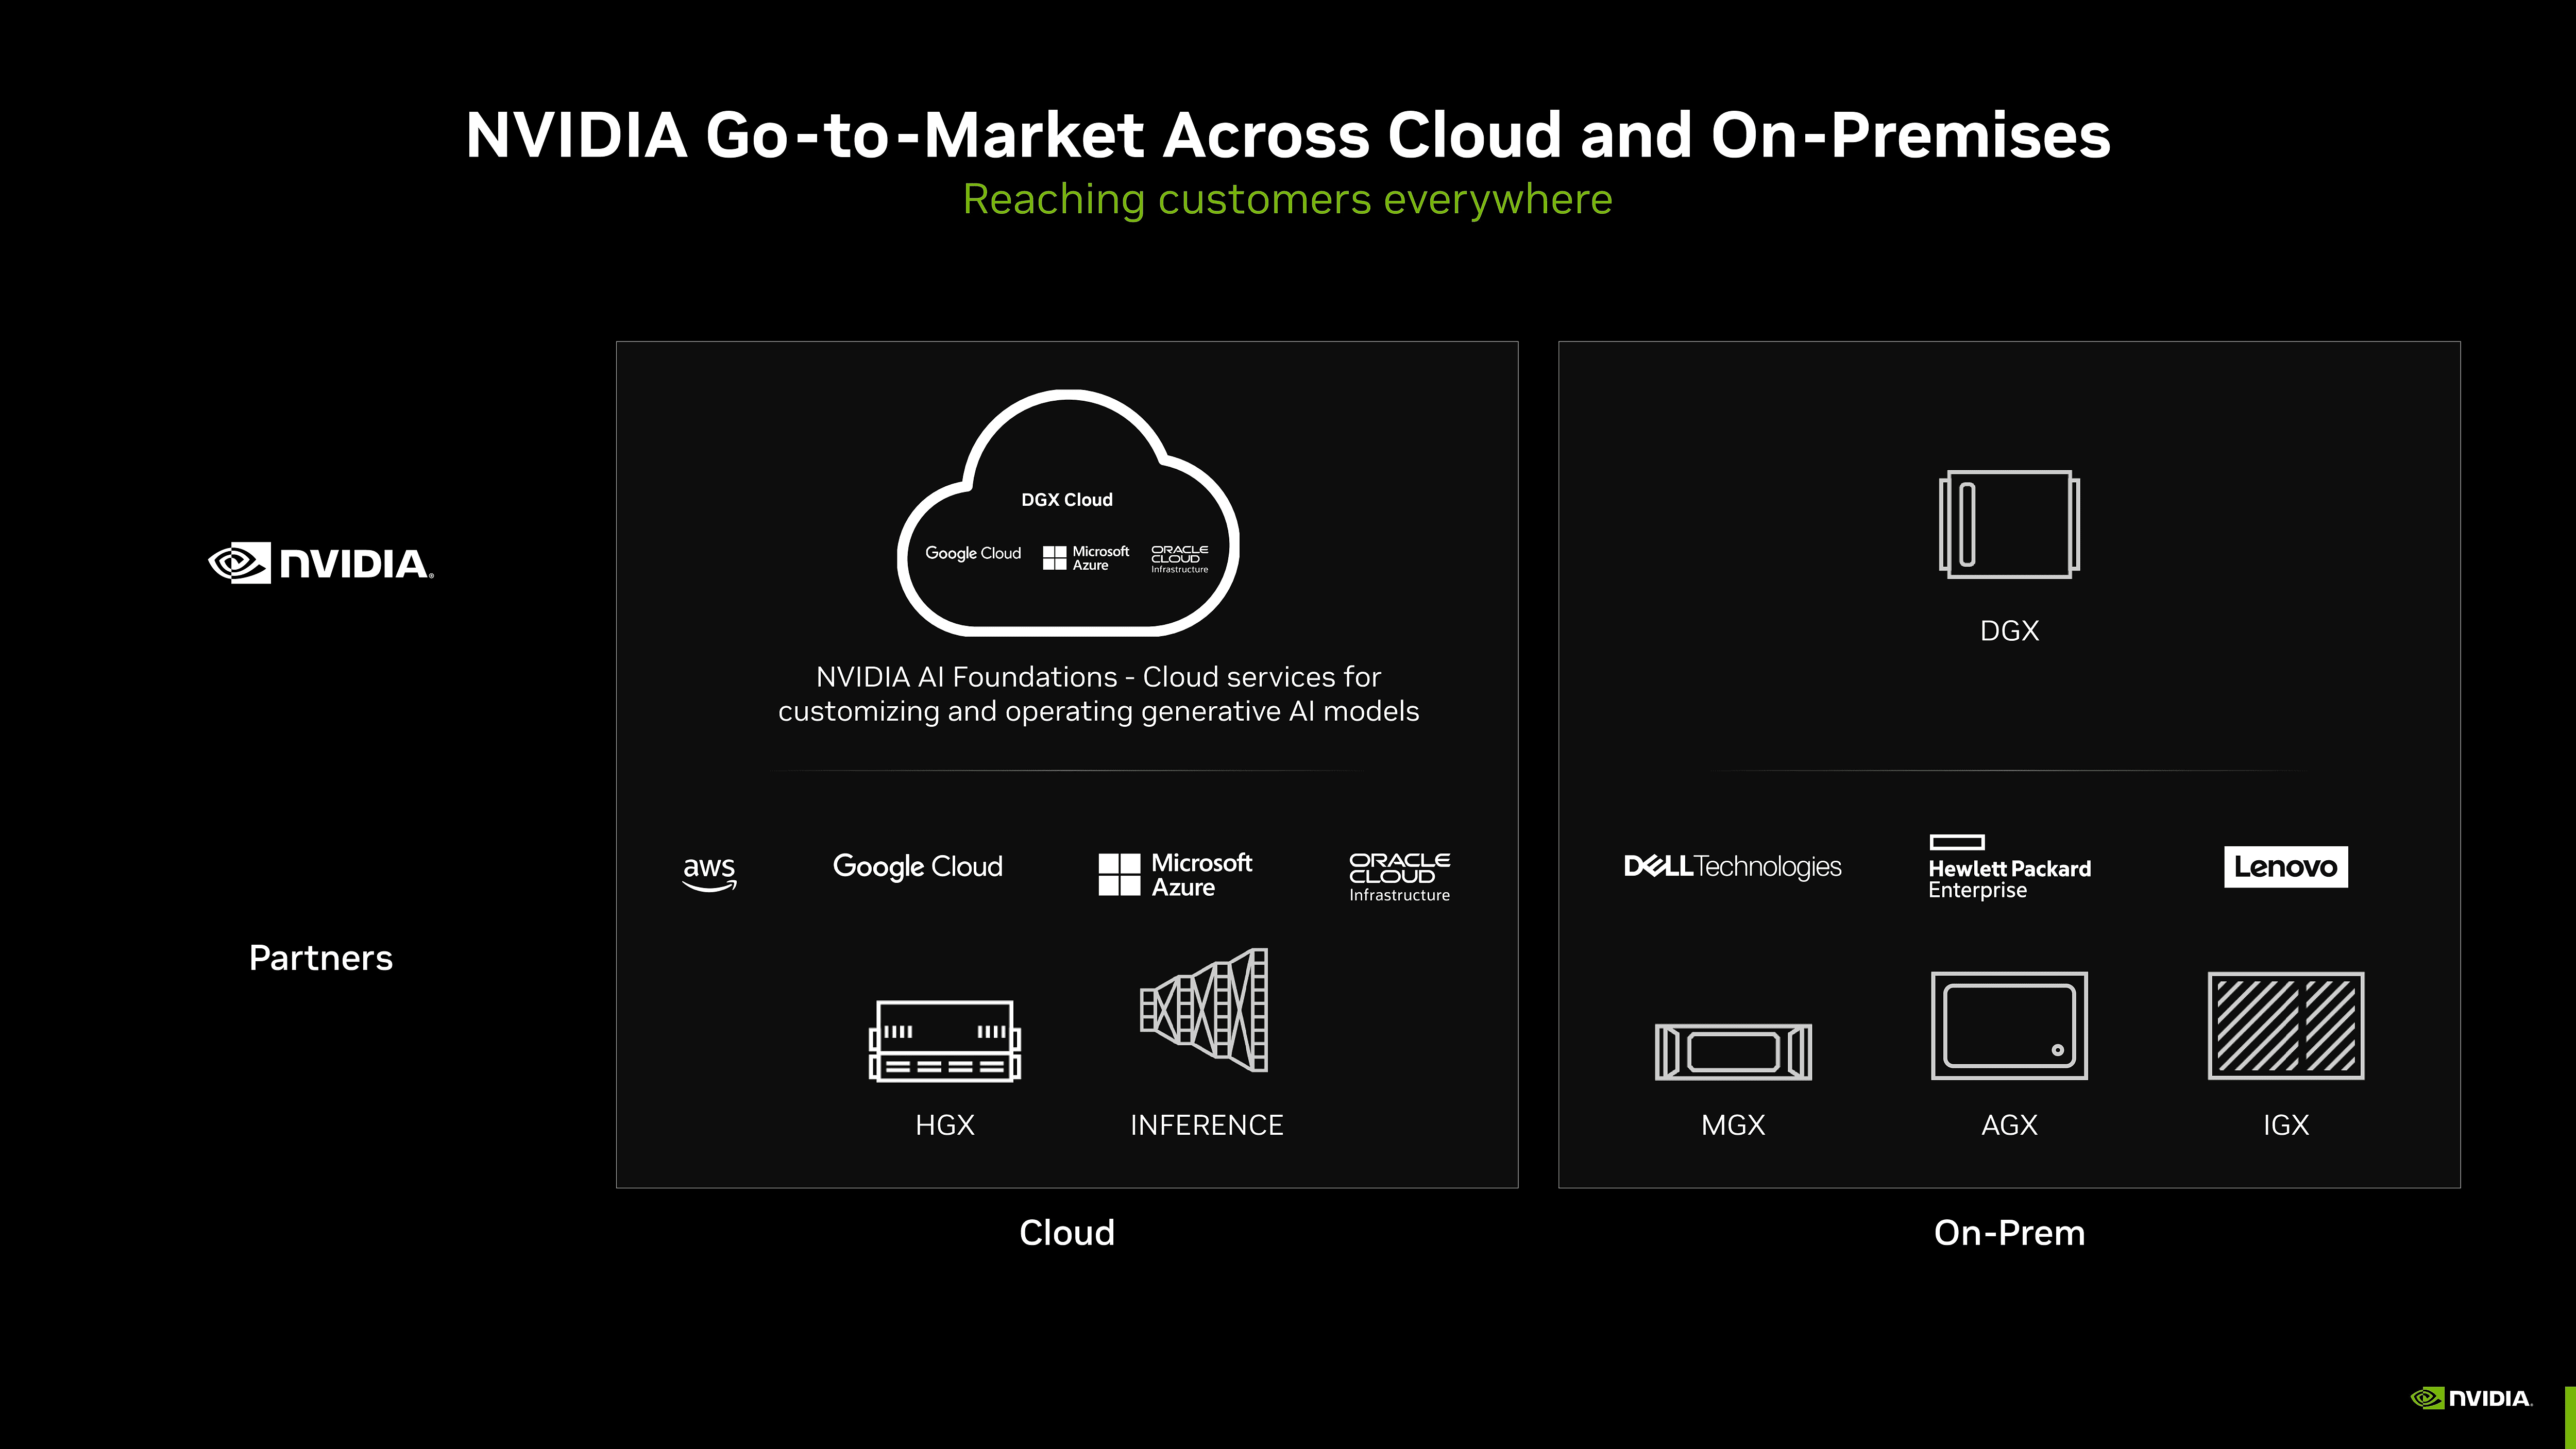Click the INFERENCE network icon
Viewport: 2576px width, 1449px height.
click(x=1205, y=1010)
